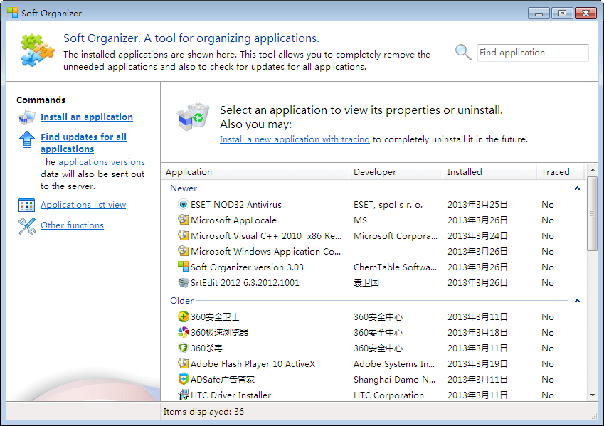Click the Adobe Flash Player icon

click(x=183, y=363)
